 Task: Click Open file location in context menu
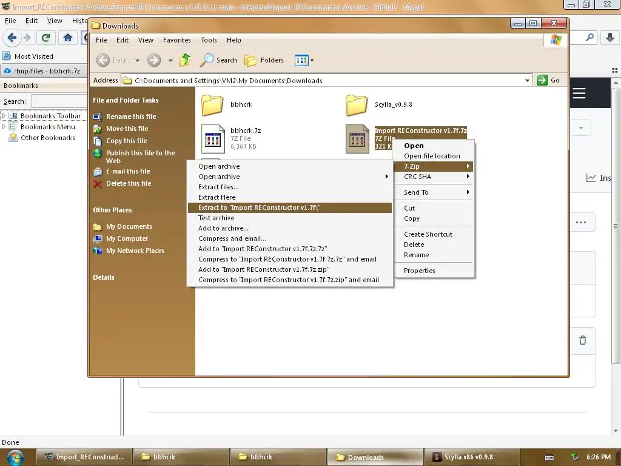point(434,156)
